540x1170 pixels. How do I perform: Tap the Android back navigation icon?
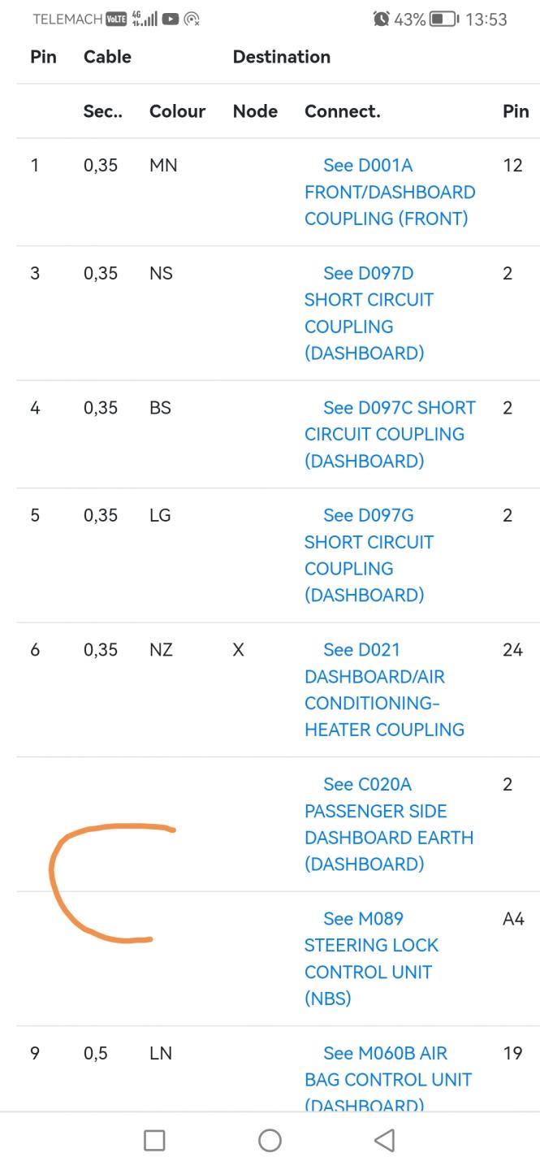[x=385, y=1140]
